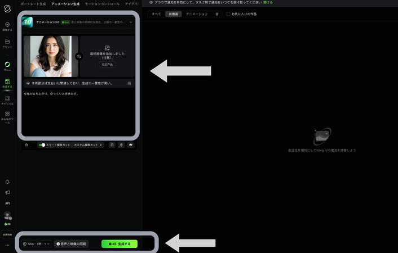This screenshot has height=253, width=398.
Task: Click the trash icon below prompt
Action: point(26,145)
